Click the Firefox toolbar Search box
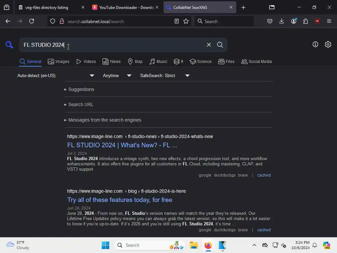The image size is (337, 253). click(224, 21)
